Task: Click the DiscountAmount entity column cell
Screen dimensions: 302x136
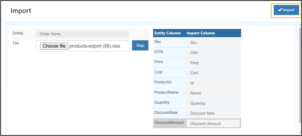Action: click(x=169, y=123)
